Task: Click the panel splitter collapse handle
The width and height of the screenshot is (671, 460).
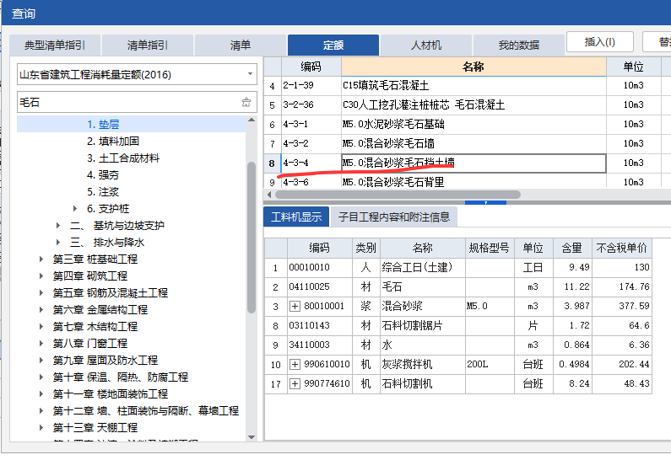Action: tap(485, 202)
